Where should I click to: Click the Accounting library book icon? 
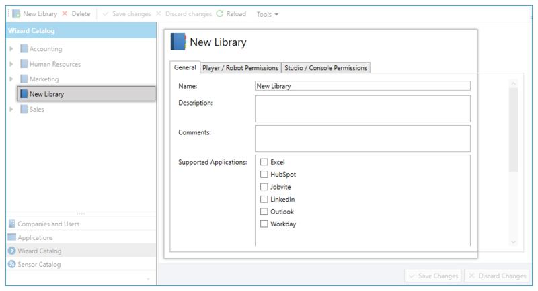[24, 49]
